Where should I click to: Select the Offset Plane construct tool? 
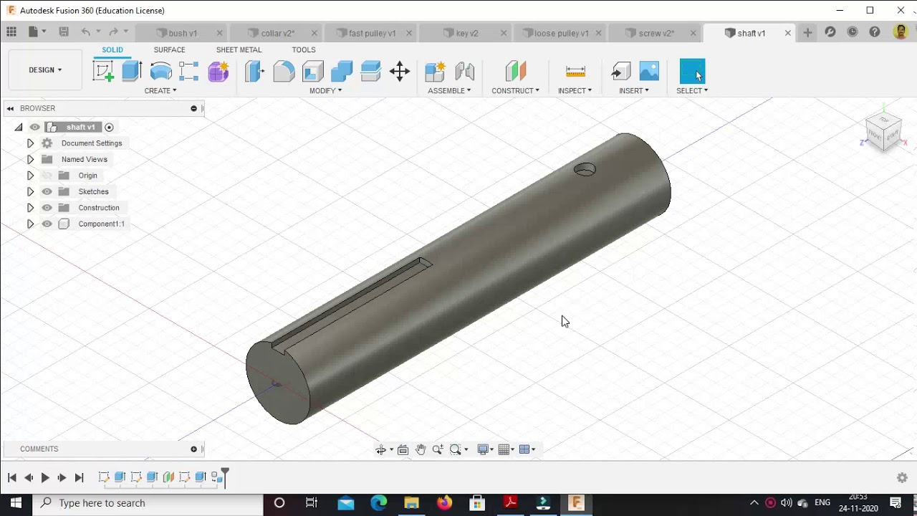pyautogui.click(x=515, y=71)
